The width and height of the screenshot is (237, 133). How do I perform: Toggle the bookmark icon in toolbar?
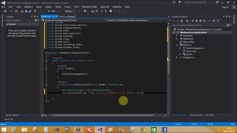coord(111,11)
